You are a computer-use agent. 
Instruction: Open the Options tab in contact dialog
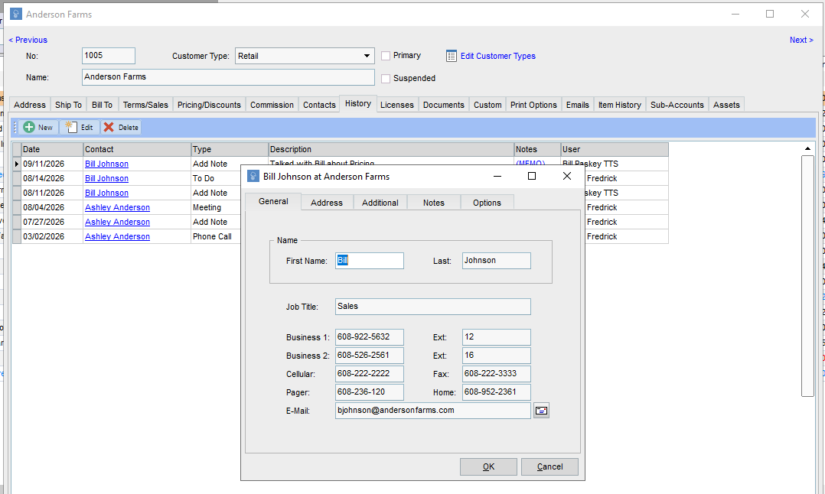click(487, 203)
